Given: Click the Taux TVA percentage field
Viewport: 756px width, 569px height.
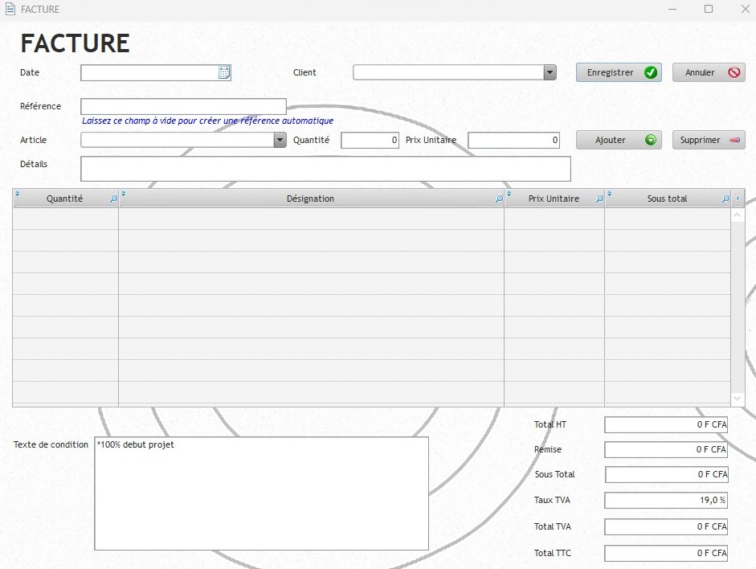Looking at the screenshot, I should click(x=665, y=501).
